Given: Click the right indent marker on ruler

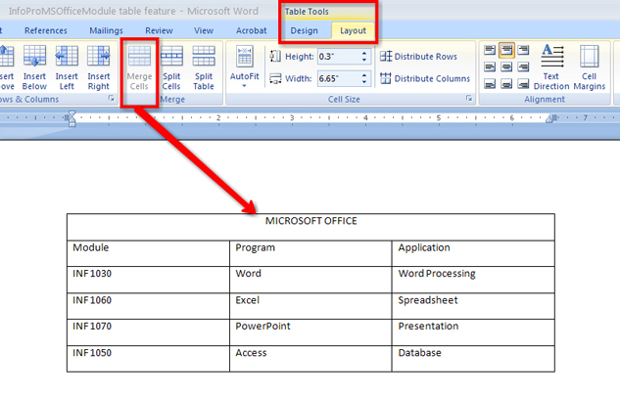Looking at the screenshot, I should [x=548, y=118].
